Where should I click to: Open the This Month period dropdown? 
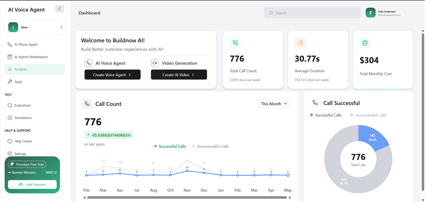(274, 104)
